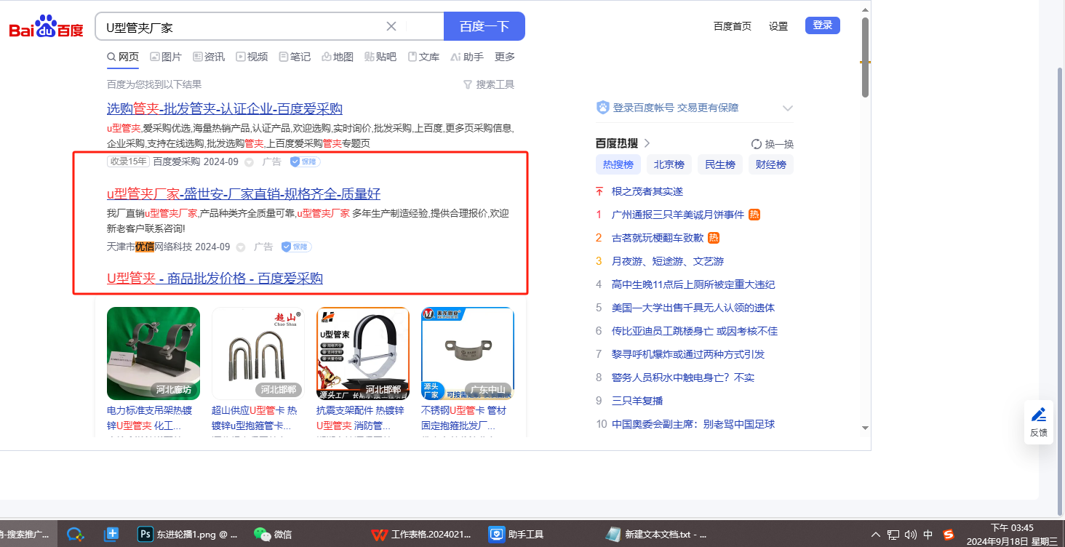Switch to the 资讯 tab
This screenshot has width=1065, height=547.
(x=209, y=57)
